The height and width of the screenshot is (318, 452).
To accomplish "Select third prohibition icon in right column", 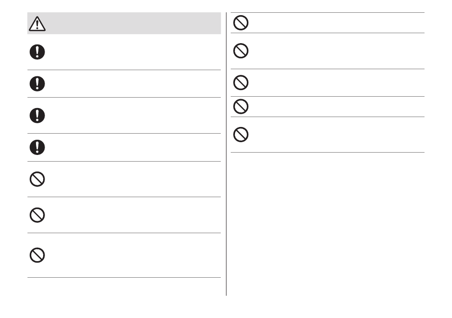I will [x=241, y=82].
